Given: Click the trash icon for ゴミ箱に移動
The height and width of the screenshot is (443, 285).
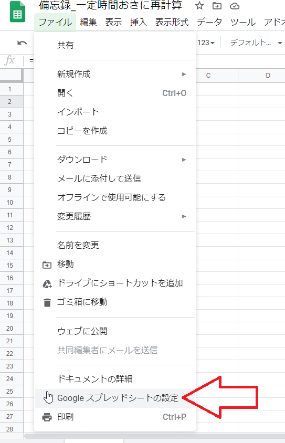Looking at the screenshot, I should 47,302.
